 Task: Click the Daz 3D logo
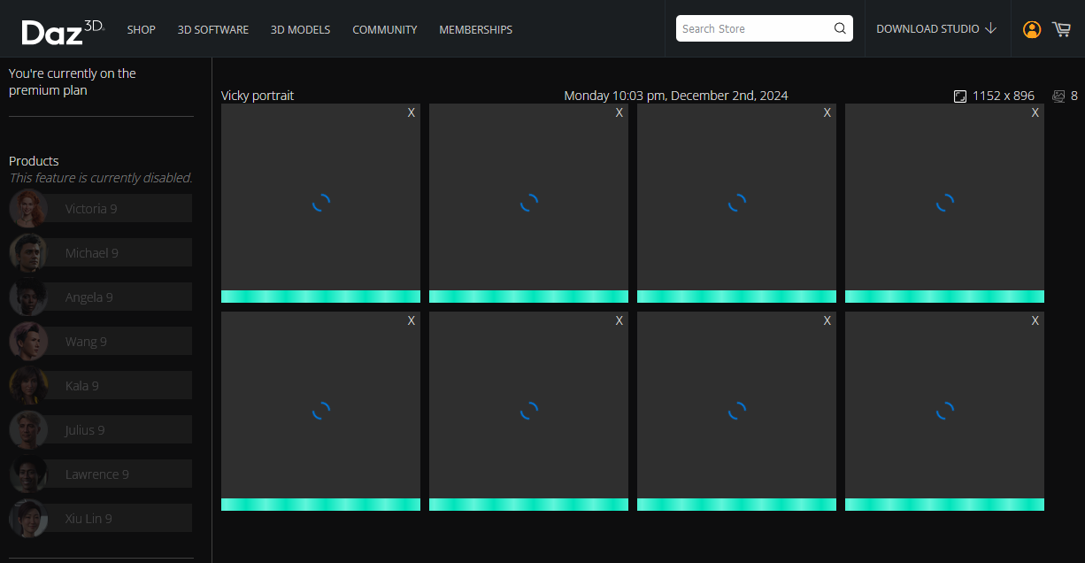(x=63, y=31)
